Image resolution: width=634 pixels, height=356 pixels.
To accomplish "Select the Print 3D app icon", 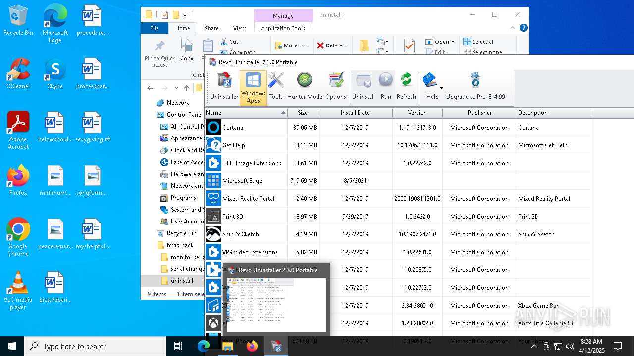I will pyautogui.click(x=213, y=217).
